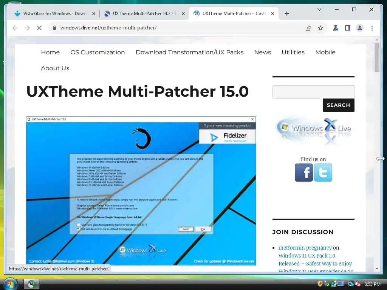Click network tray icon
The width and height of the screenshot is (387, 290).
point(351,284)
